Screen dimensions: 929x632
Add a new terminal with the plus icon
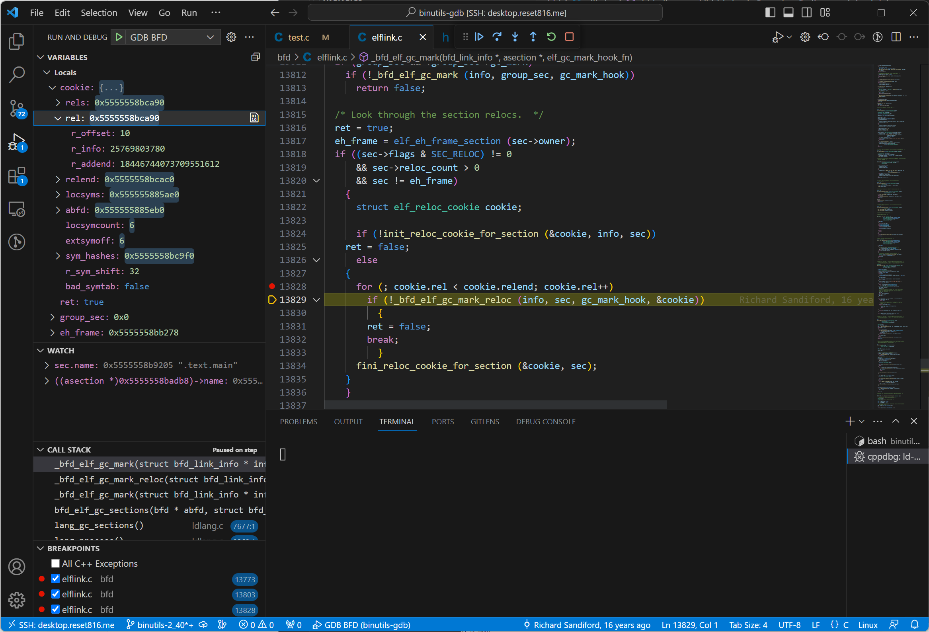pyautogui.click(x=850, y=421)
